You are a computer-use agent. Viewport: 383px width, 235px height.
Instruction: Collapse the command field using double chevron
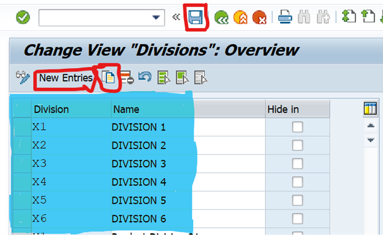[x=176, y=17]
